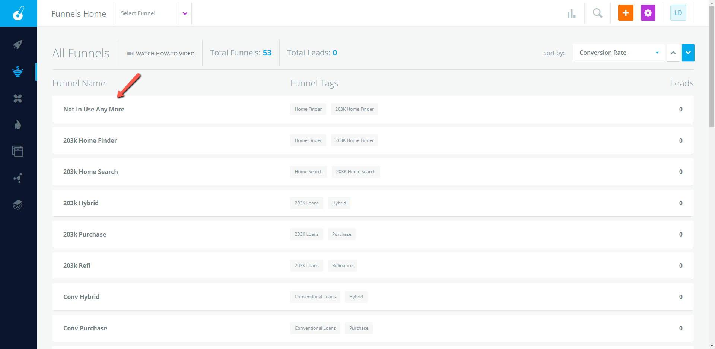
Task: Open the browser window sidebar icon
Action: [18, 151]
